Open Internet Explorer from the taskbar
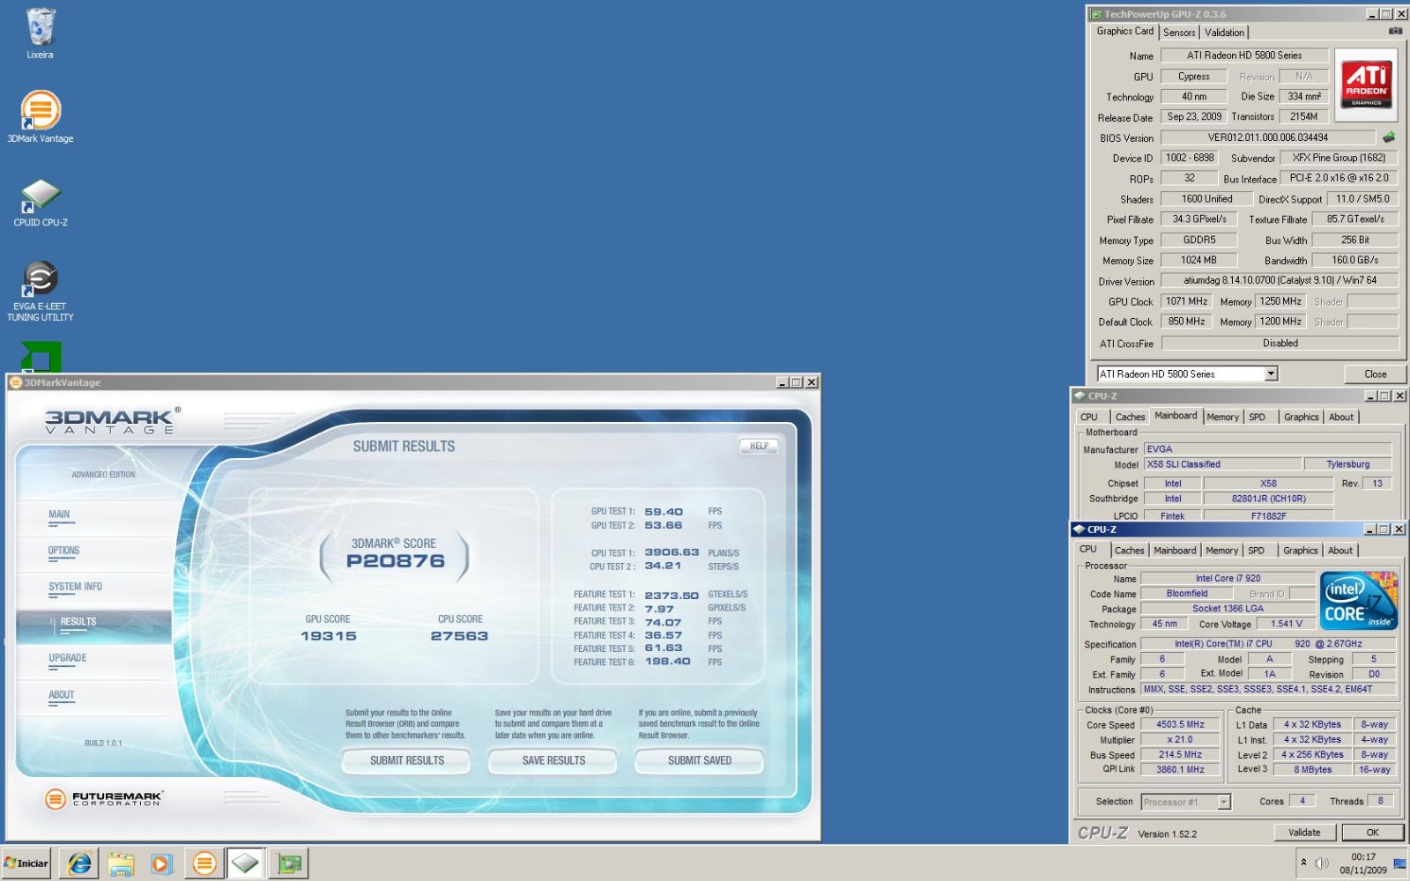1410x881 pixels. (79, 863)
